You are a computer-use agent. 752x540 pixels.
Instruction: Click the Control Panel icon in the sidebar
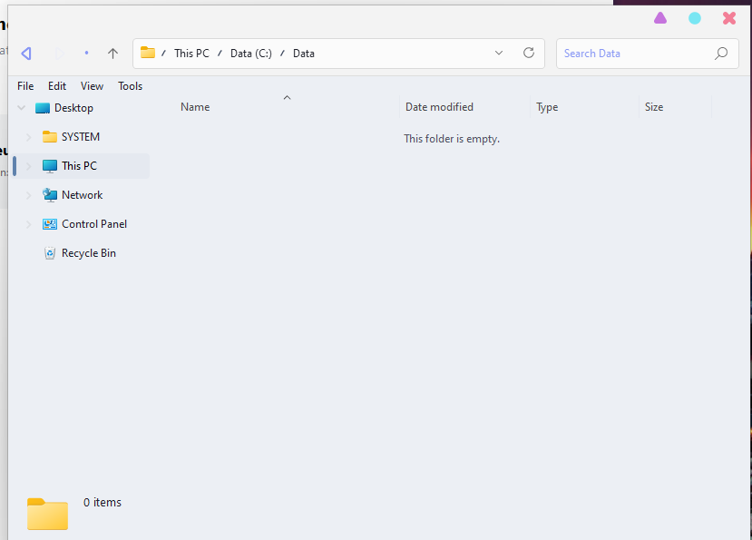tap(50, 224)
